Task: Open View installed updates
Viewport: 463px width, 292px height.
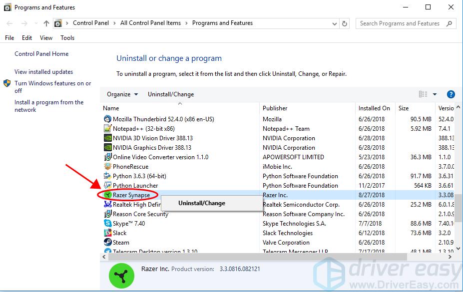Action: [x=43, y=71]
